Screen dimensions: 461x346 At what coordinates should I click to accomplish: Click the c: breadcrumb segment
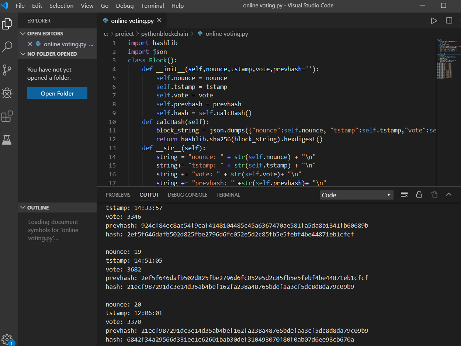[106, 34]
